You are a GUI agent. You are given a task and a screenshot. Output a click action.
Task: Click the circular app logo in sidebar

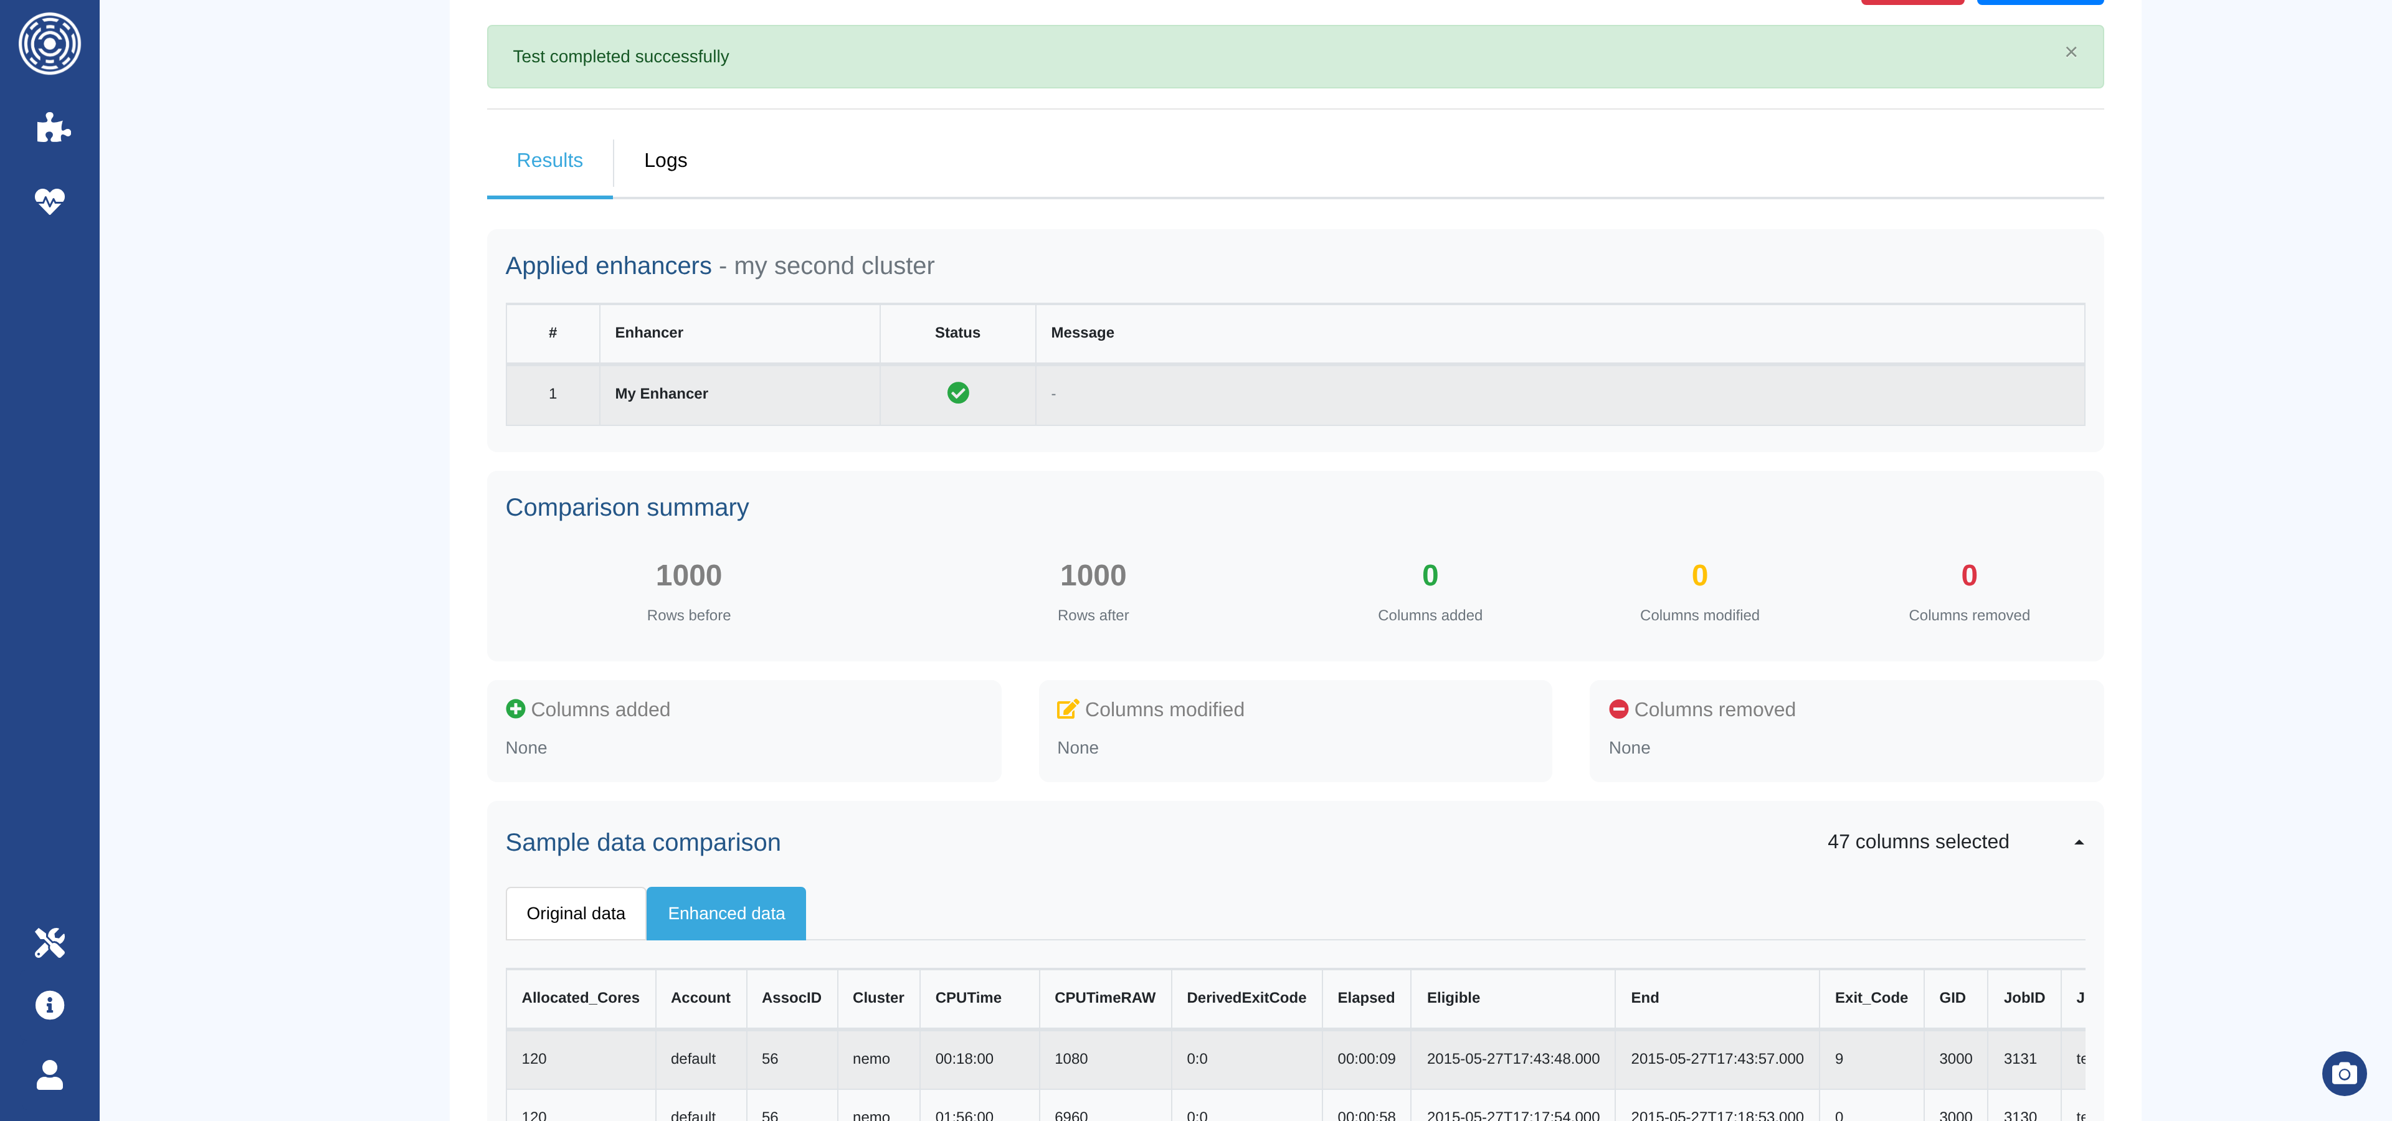[49, 44]
